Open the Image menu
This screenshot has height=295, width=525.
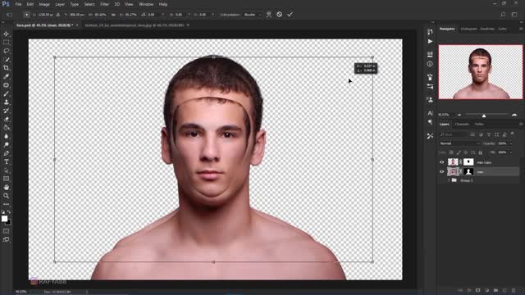(x=44, y=4)
